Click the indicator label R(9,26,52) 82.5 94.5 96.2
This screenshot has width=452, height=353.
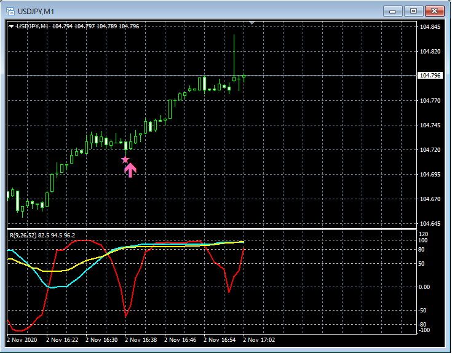(x=42, y=235)
